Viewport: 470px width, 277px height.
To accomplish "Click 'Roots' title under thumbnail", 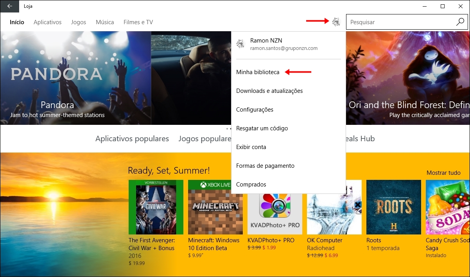I will 374,240.
